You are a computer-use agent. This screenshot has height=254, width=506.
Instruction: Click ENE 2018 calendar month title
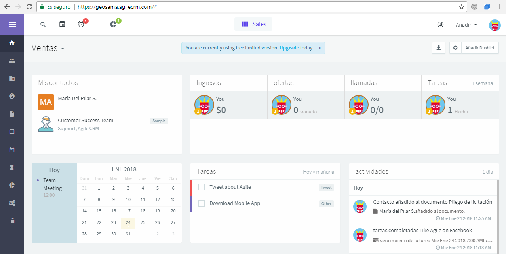coord(124,169)
